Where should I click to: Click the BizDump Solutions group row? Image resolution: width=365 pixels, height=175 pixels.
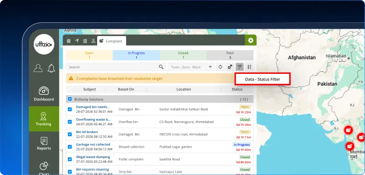tap(160, 99)
